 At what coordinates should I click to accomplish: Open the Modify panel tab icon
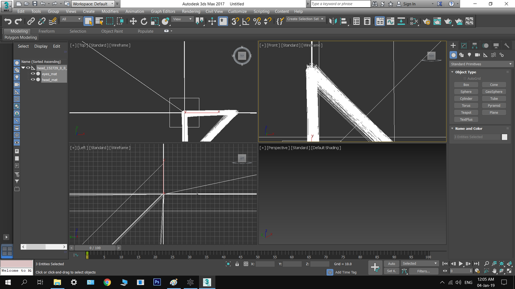coord(464,45)
